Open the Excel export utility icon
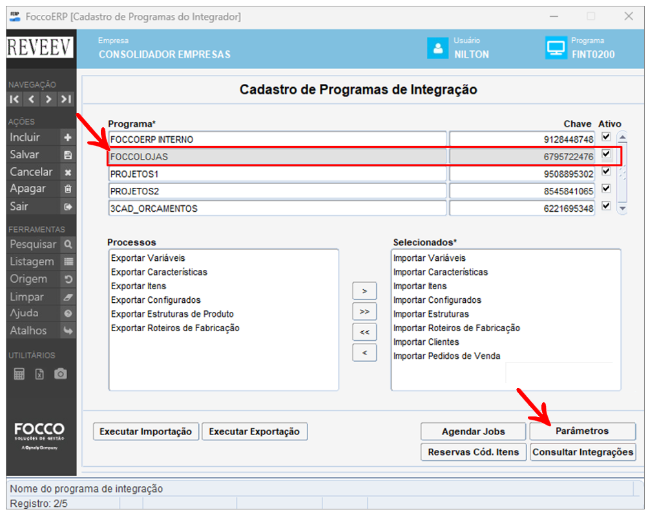Screen dimensions: 648x512 coord(39,374)
